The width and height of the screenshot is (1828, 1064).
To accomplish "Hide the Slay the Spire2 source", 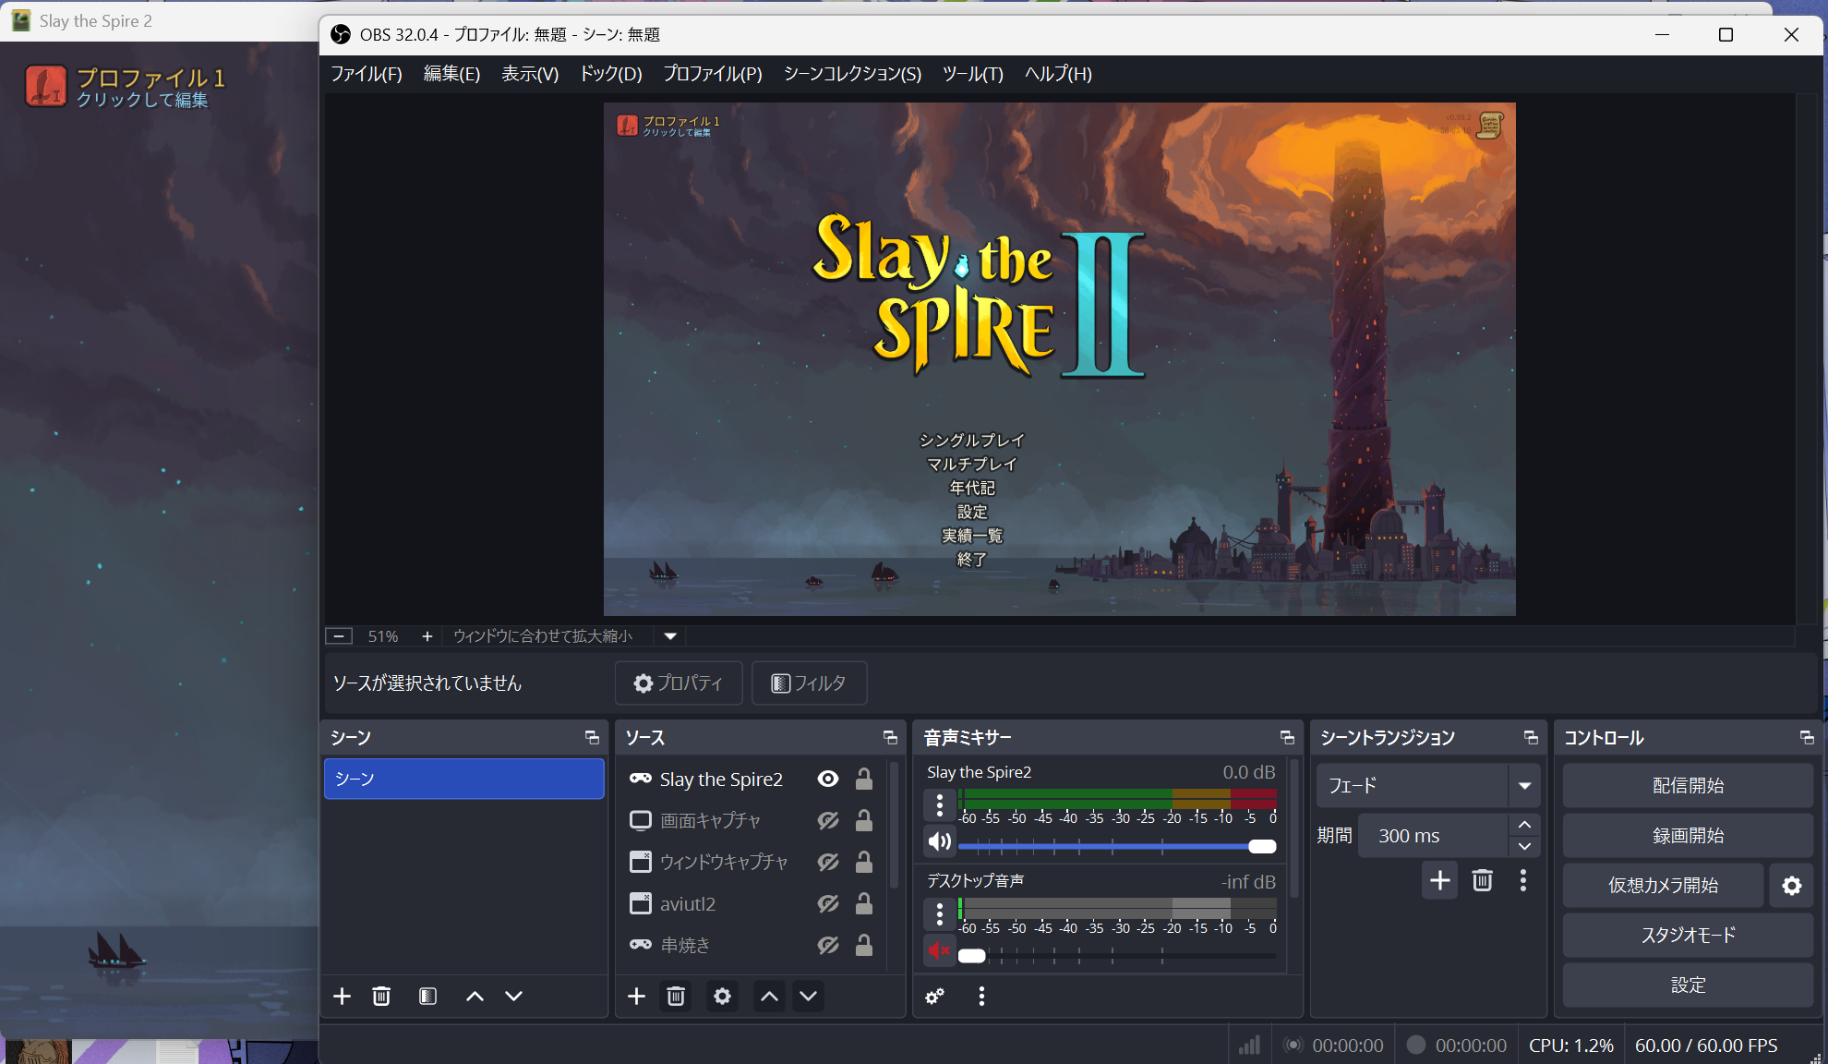I will pyautogui.click(x=828, y=779).
